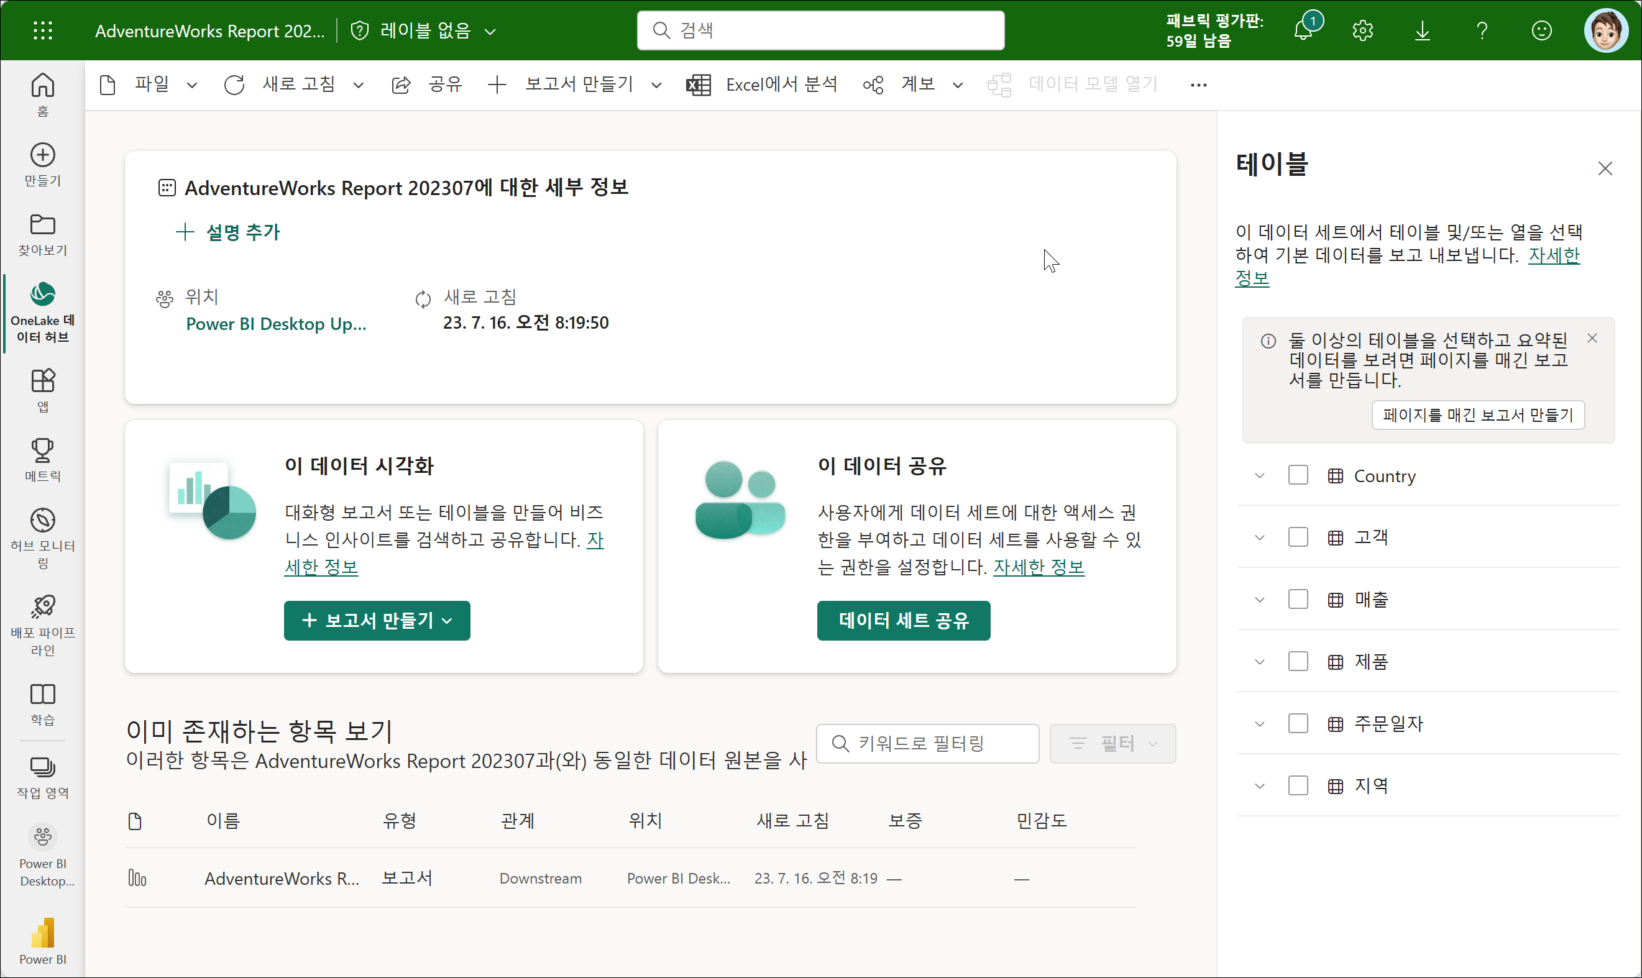The width and height of the screenshot is (1642, 978).
Task: Click the 데이터 세트 공유 button
Action: coord(903,620)
